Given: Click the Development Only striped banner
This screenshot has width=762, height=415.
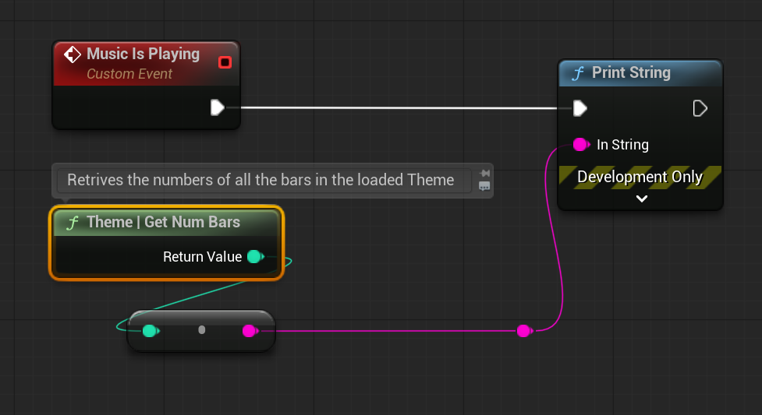Looking at the screenshot, I should tap(640, 177).
